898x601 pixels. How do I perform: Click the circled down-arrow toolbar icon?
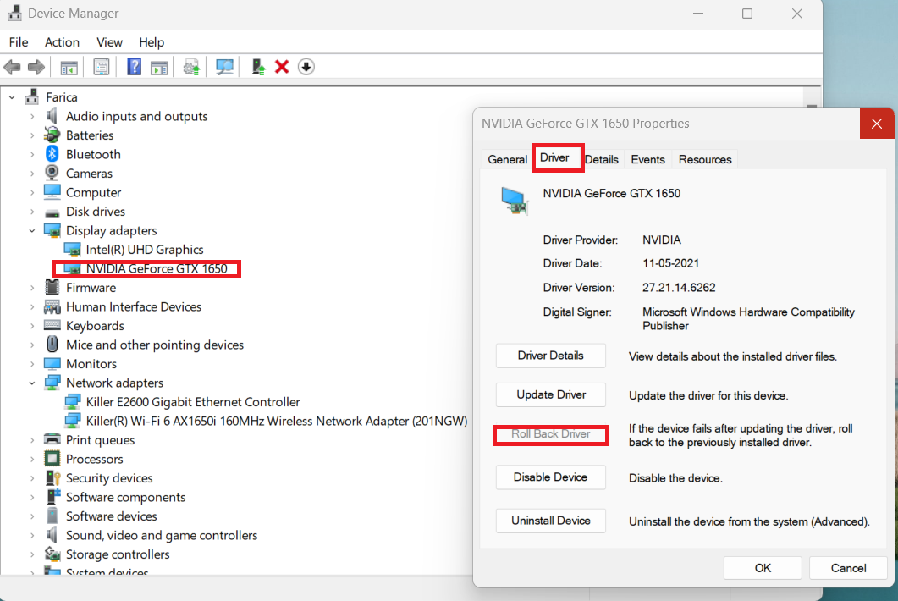tap(306, 67)
